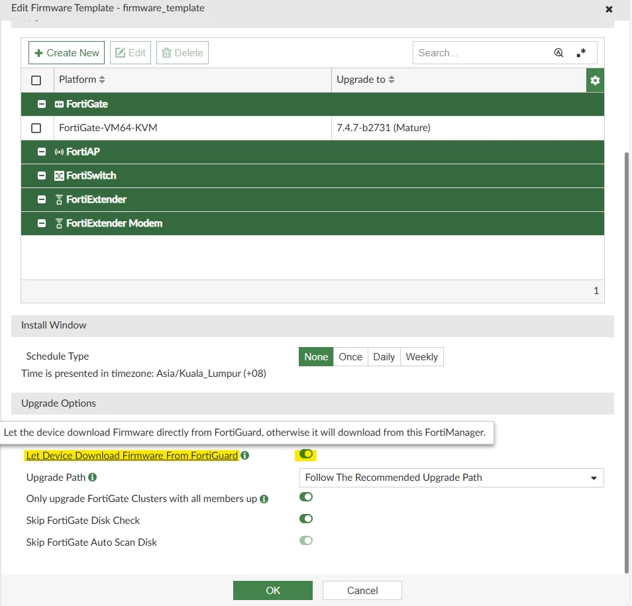Check the FortiGate-VM64-KVM row checkbox

click(x=36, y=128)
